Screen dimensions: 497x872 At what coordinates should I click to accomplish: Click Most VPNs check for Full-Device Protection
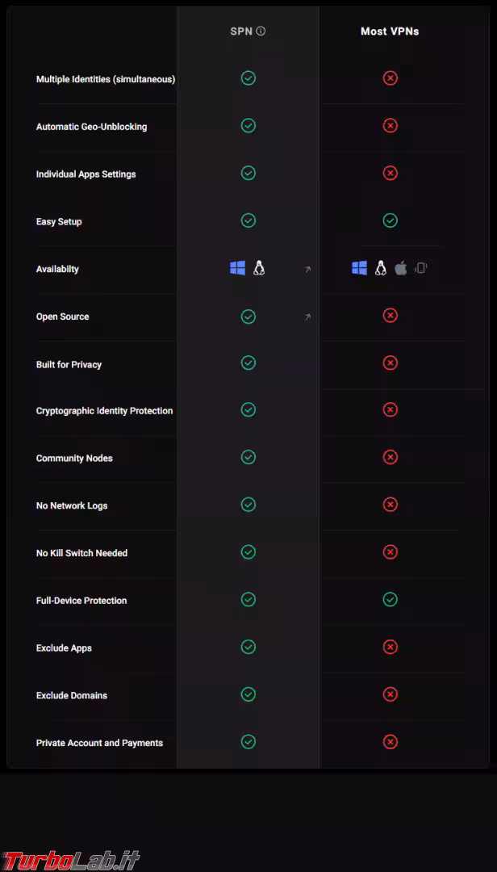[390, 599]
